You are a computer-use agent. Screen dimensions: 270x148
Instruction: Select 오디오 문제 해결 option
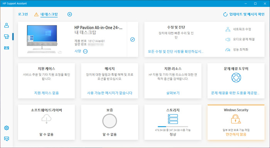240,39
